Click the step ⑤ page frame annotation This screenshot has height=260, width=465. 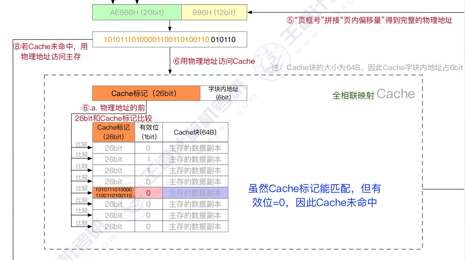[369, 20]
